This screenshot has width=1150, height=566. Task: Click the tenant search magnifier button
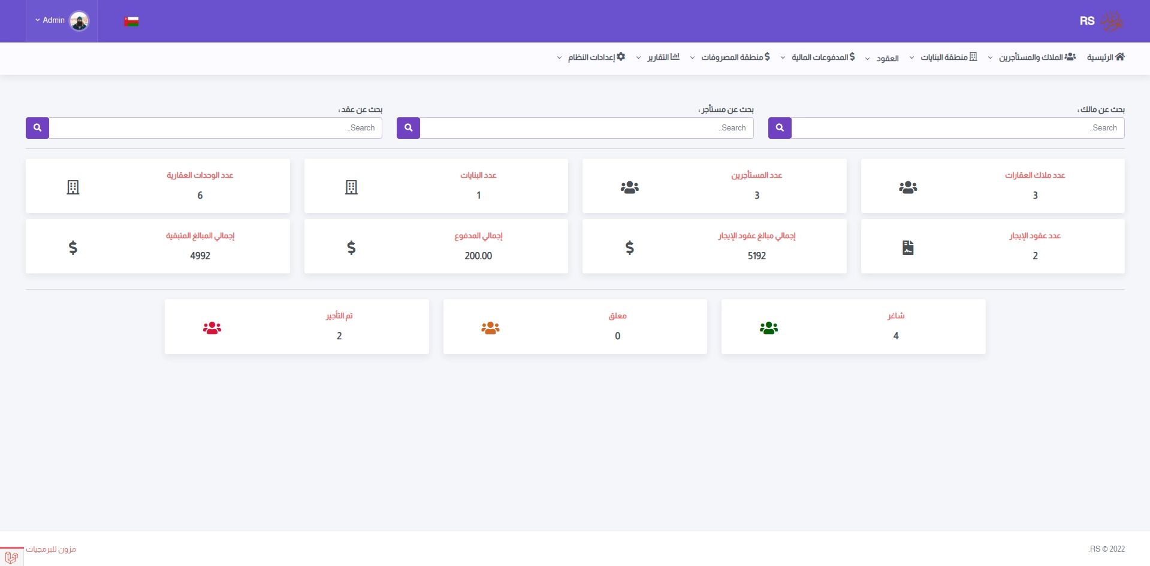(x=408, y=127)
